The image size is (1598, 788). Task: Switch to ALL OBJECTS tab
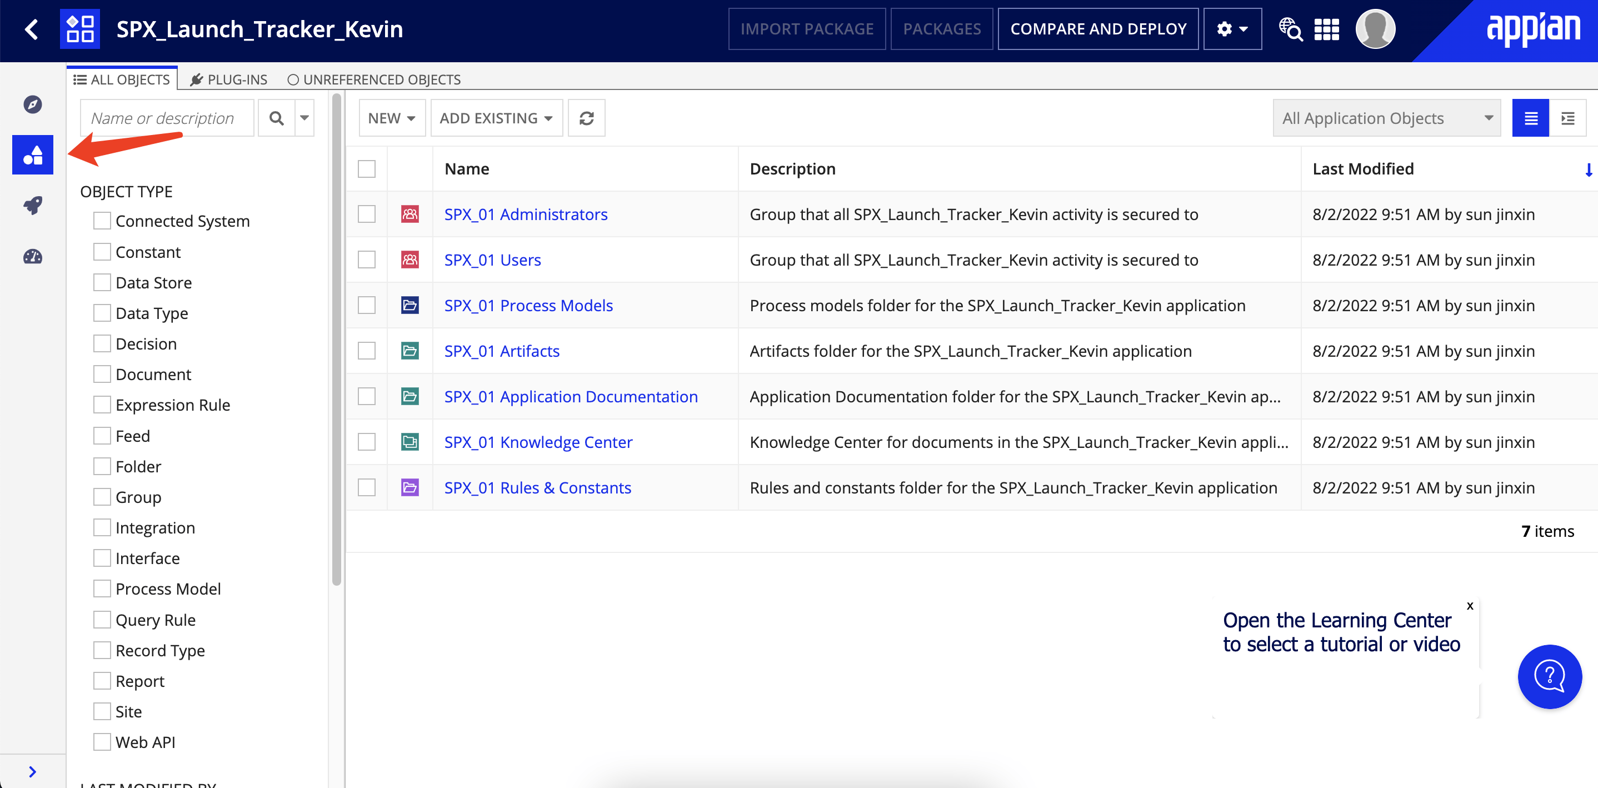(122, 79)
